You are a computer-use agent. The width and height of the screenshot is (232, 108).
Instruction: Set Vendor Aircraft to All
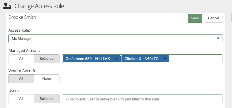click(x=21, y=79)
